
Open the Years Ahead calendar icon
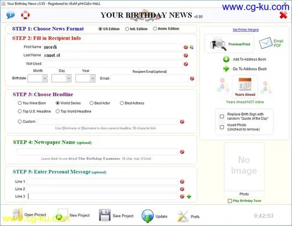tap(245, 84)
